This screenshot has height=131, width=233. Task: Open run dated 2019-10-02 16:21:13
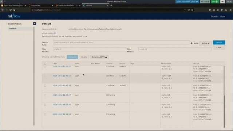(62, 114)
